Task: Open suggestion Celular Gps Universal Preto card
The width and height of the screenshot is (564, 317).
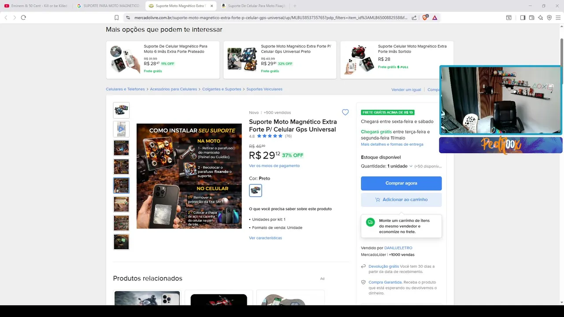Action: [x=280, y=60]
